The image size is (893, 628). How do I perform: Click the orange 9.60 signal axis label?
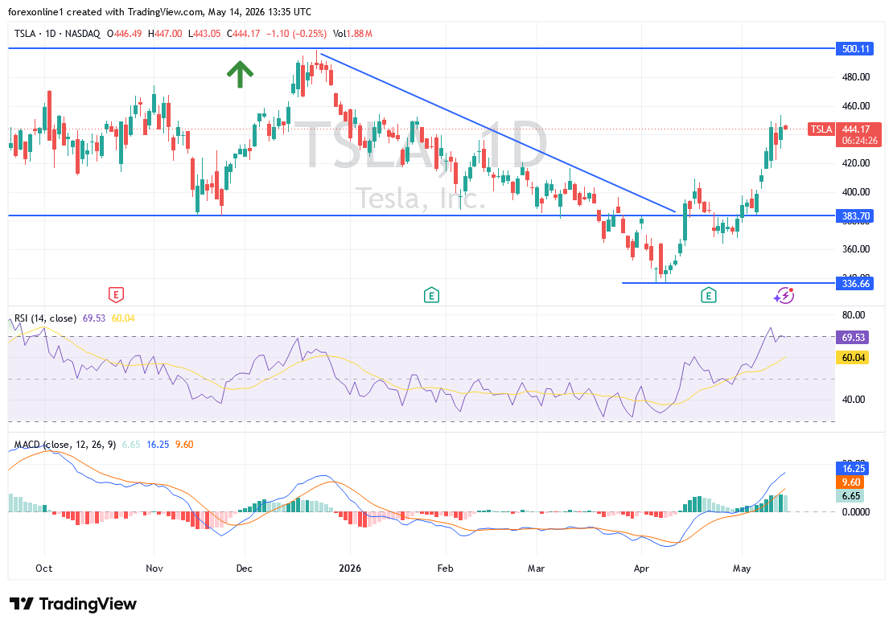point(850,482)
